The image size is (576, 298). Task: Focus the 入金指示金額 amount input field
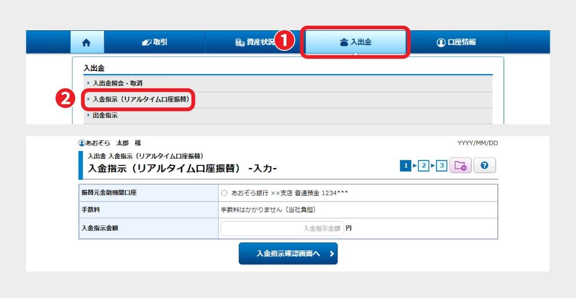point(282,229)
